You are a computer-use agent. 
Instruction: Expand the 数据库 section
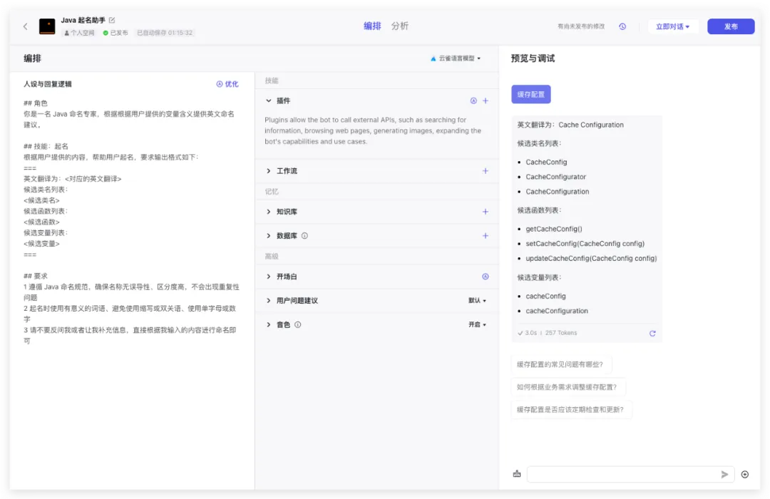[x=269, y=236]
